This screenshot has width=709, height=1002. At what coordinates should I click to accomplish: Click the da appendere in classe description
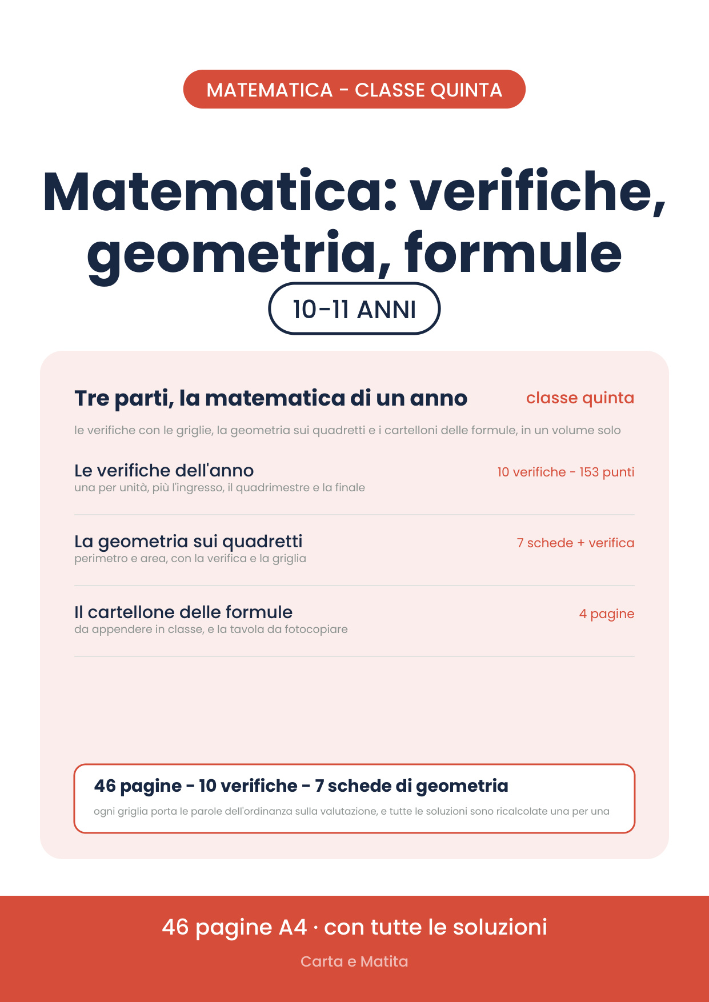[211, 630]
